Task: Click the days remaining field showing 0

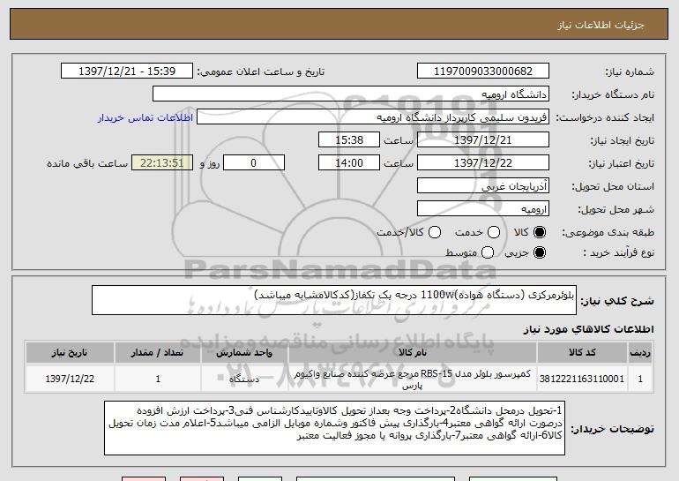Action: (x=254, y=163)
